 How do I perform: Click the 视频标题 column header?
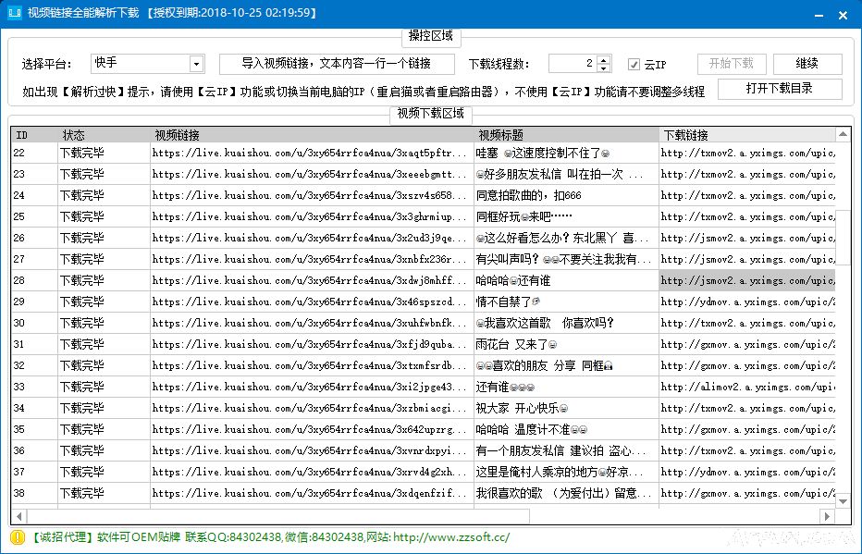coord(566,135)
